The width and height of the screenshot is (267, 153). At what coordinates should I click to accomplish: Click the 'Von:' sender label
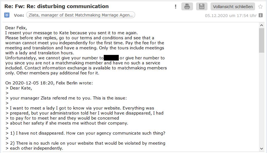tap(19, 15)
